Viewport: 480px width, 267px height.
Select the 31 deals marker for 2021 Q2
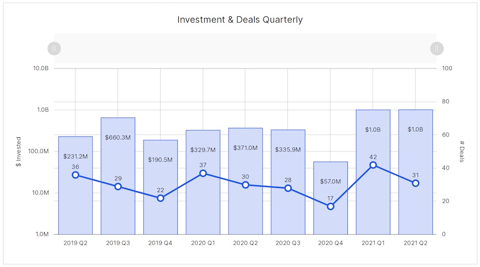tap(416, 183)
